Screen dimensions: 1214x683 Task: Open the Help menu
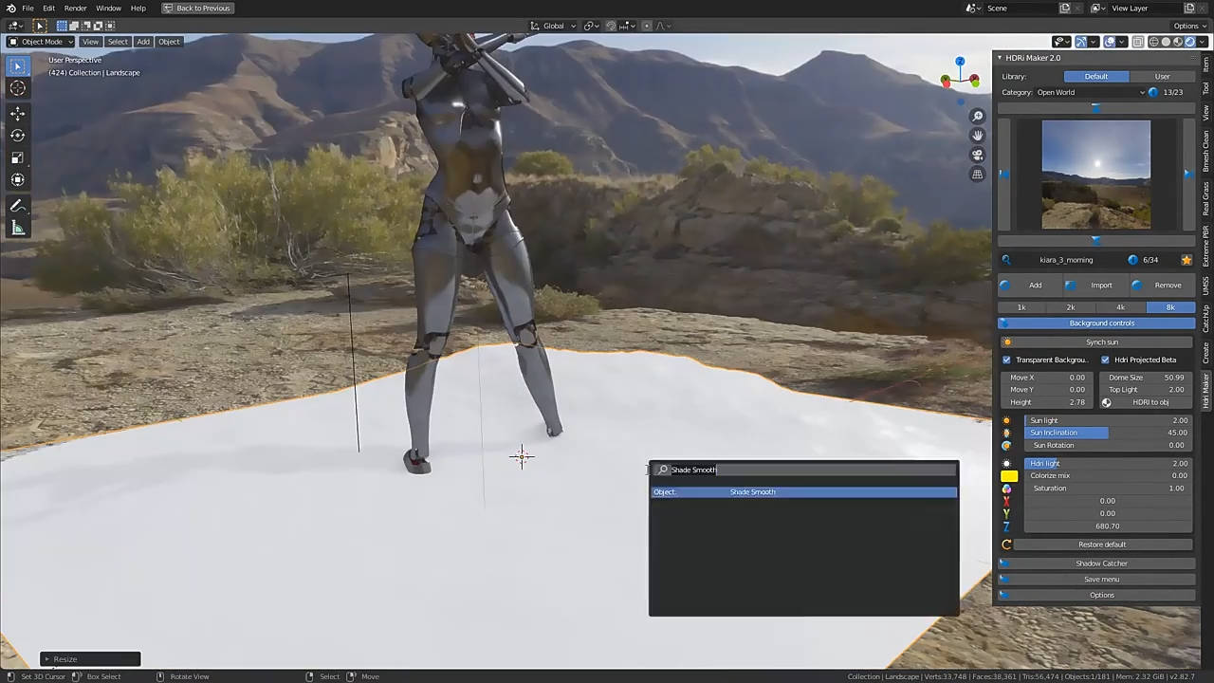[138, 9]
